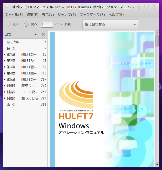This screenshot has height=170, width=162.
Task: Select 付録3 困ったとき outline row
Action: coord(25,98)
